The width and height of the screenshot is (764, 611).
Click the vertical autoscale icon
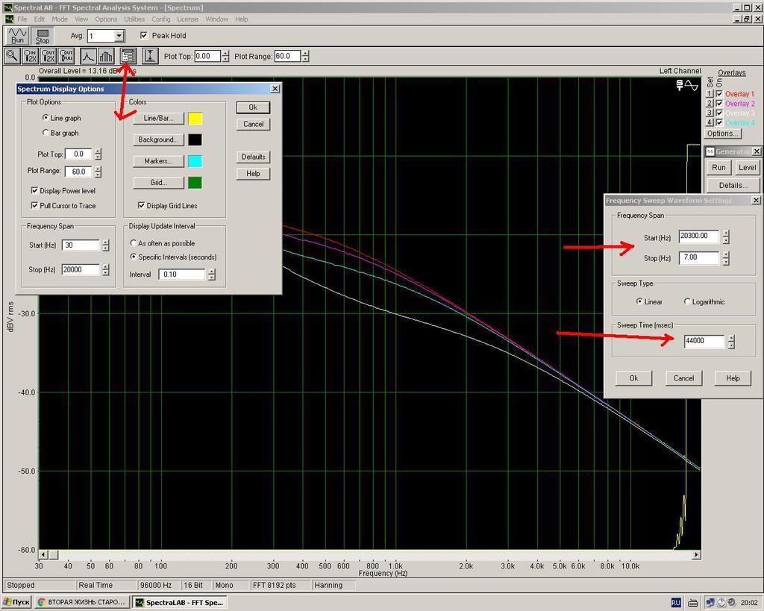(150, 56)
